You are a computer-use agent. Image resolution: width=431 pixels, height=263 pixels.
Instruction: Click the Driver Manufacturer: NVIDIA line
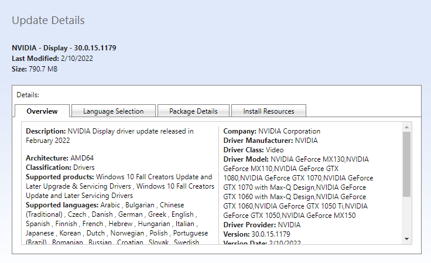(x=271, y=141)
